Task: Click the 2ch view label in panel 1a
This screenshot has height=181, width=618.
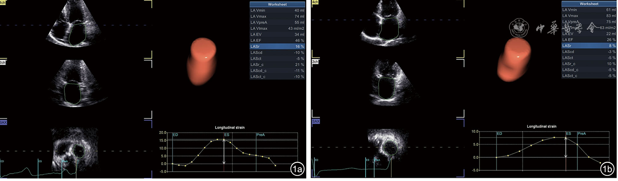Action: coord(3,62)
